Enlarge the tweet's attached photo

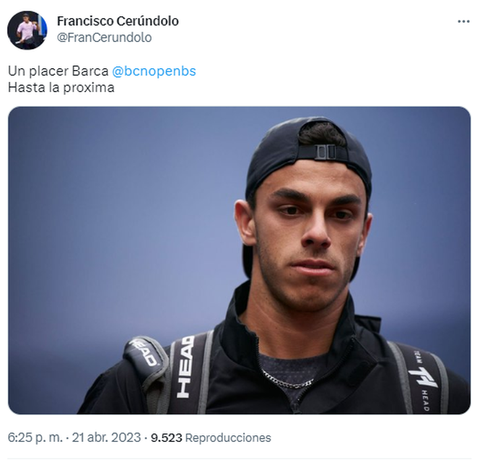click(239, 260)
